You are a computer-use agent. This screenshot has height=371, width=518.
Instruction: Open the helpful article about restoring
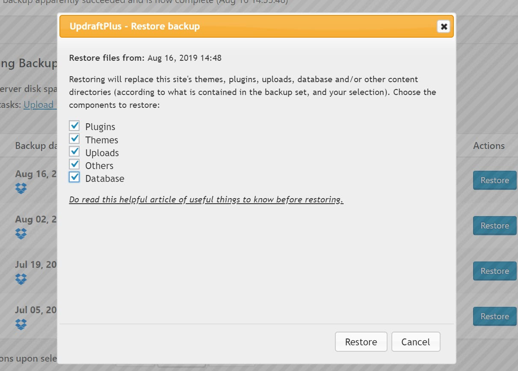click(206, 199)
